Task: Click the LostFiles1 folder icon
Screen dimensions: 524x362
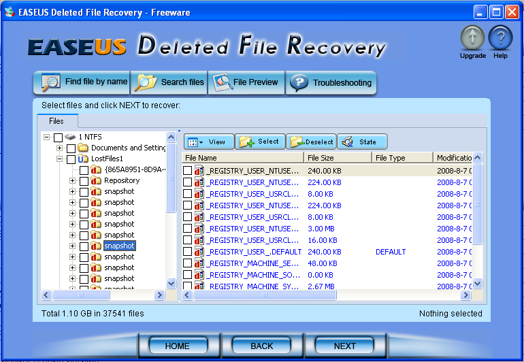Action: [82, 159]
